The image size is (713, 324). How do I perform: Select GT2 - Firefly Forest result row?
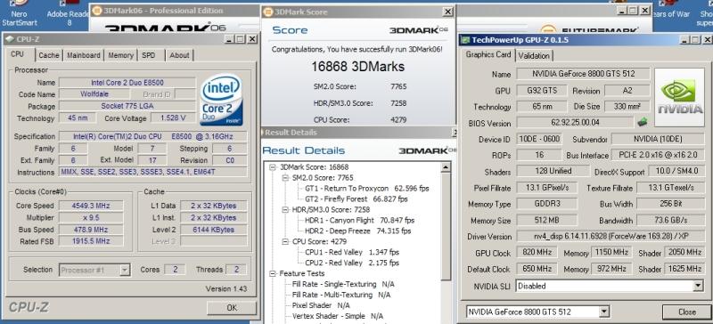tap(356, 199)
